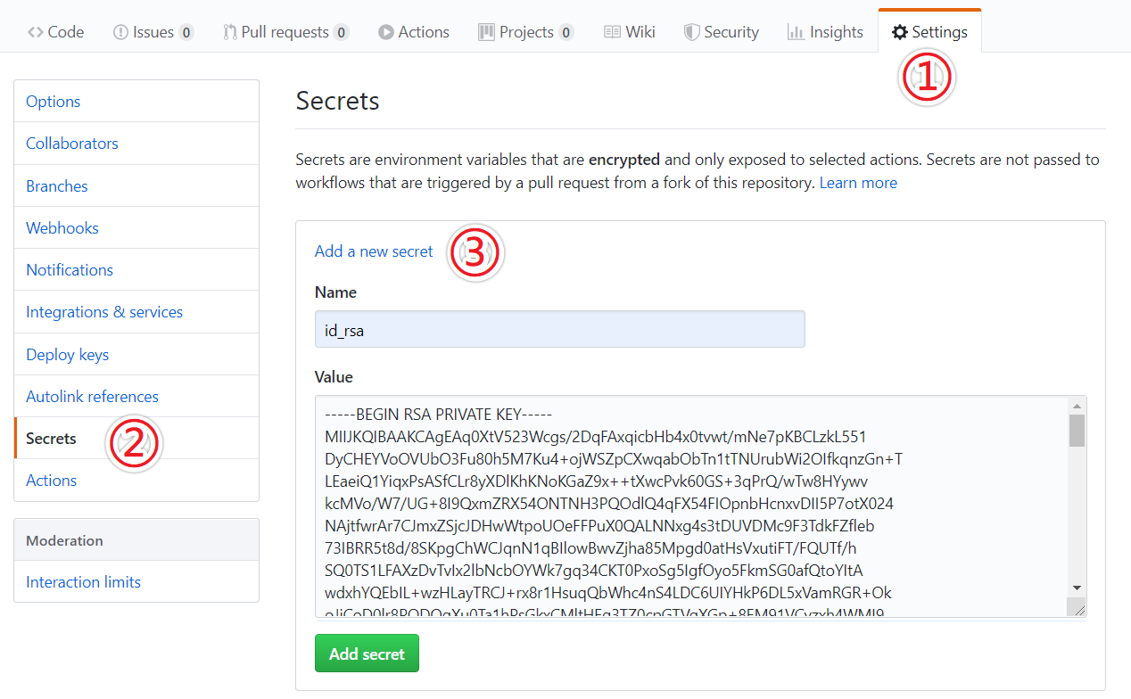This screenshot has width=1131, height=699.
Task: Click the Pull requests branch icon
Action: click(x=230, y=32)
